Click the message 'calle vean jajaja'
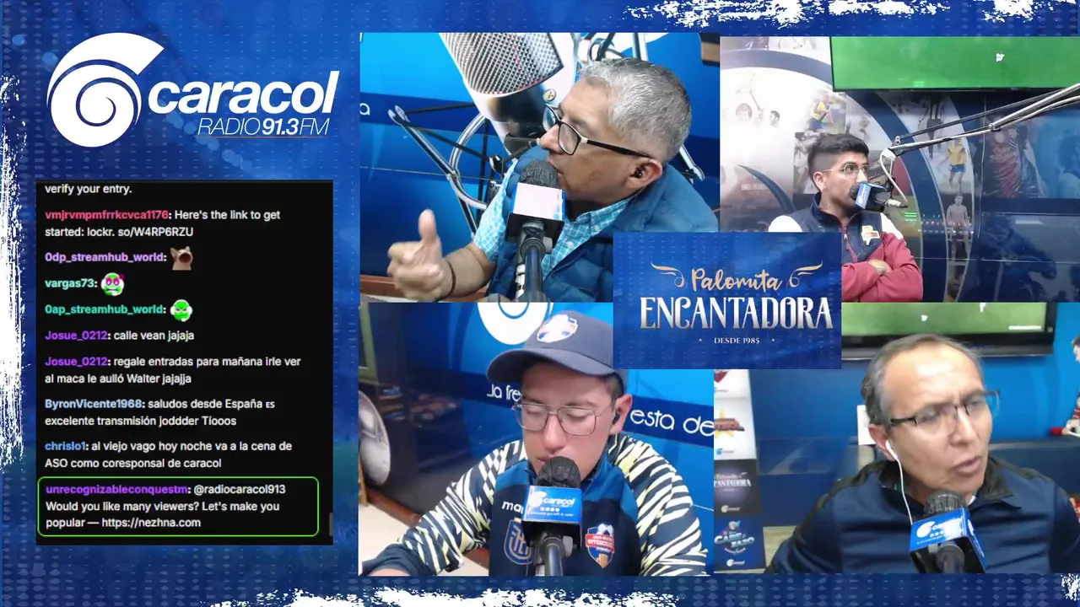1080x607 pixels. (x=154, y=336)
